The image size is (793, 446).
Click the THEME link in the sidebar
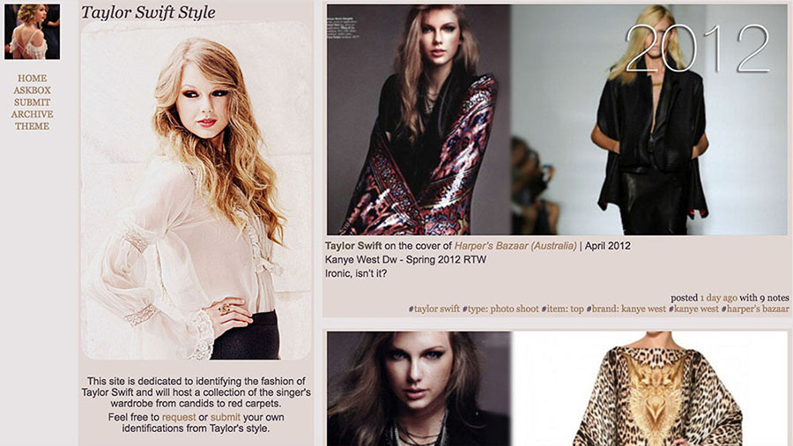click(x=32, y=126)
